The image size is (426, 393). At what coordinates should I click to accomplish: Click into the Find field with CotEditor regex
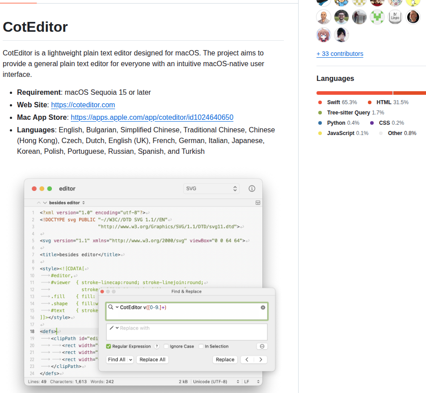coord(187,311)
